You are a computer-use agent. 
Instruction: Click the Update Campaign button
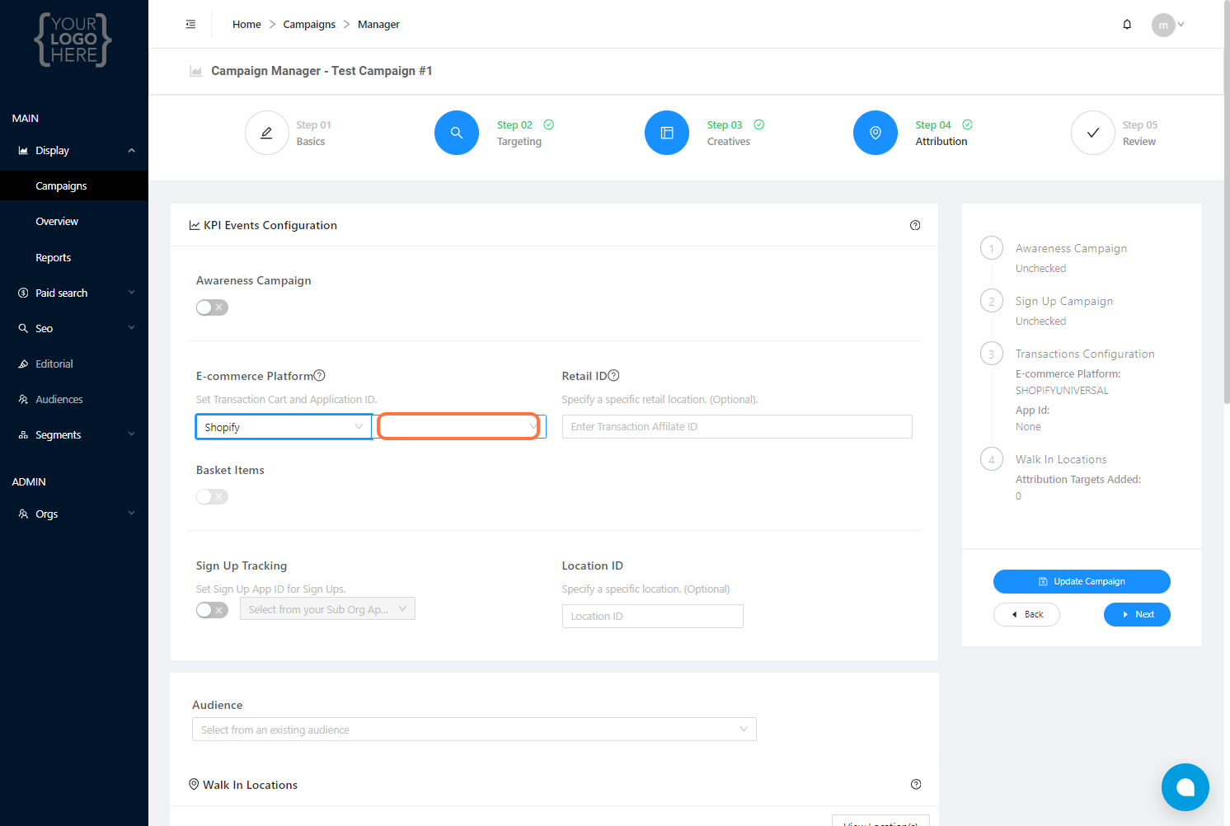pos(1082,581)
